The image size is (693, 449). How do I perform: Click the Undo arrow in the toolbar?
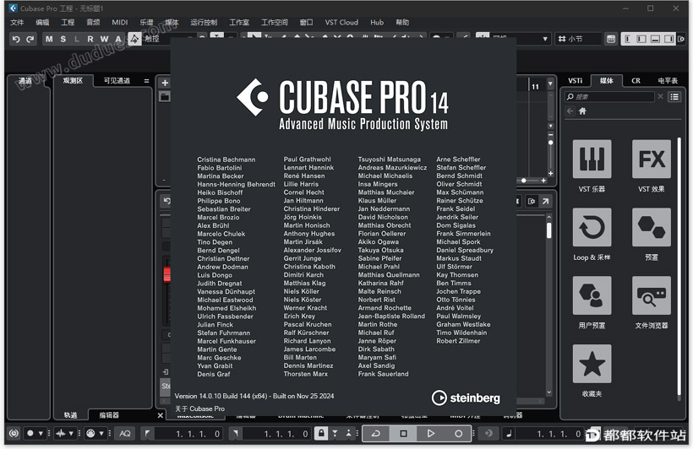[x=16, y=40]
